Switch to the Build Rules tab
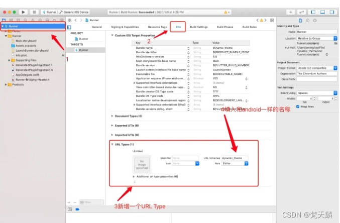The image size is (340, 223). tap(250, 27)
